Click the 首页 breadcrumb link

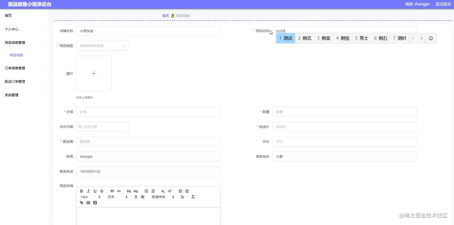pyautogui.click(x=165, y=16)
